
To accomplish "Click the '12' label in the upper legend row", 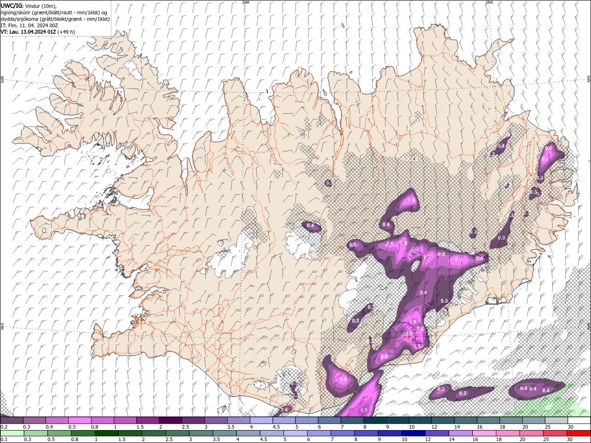I will (434, 427).
